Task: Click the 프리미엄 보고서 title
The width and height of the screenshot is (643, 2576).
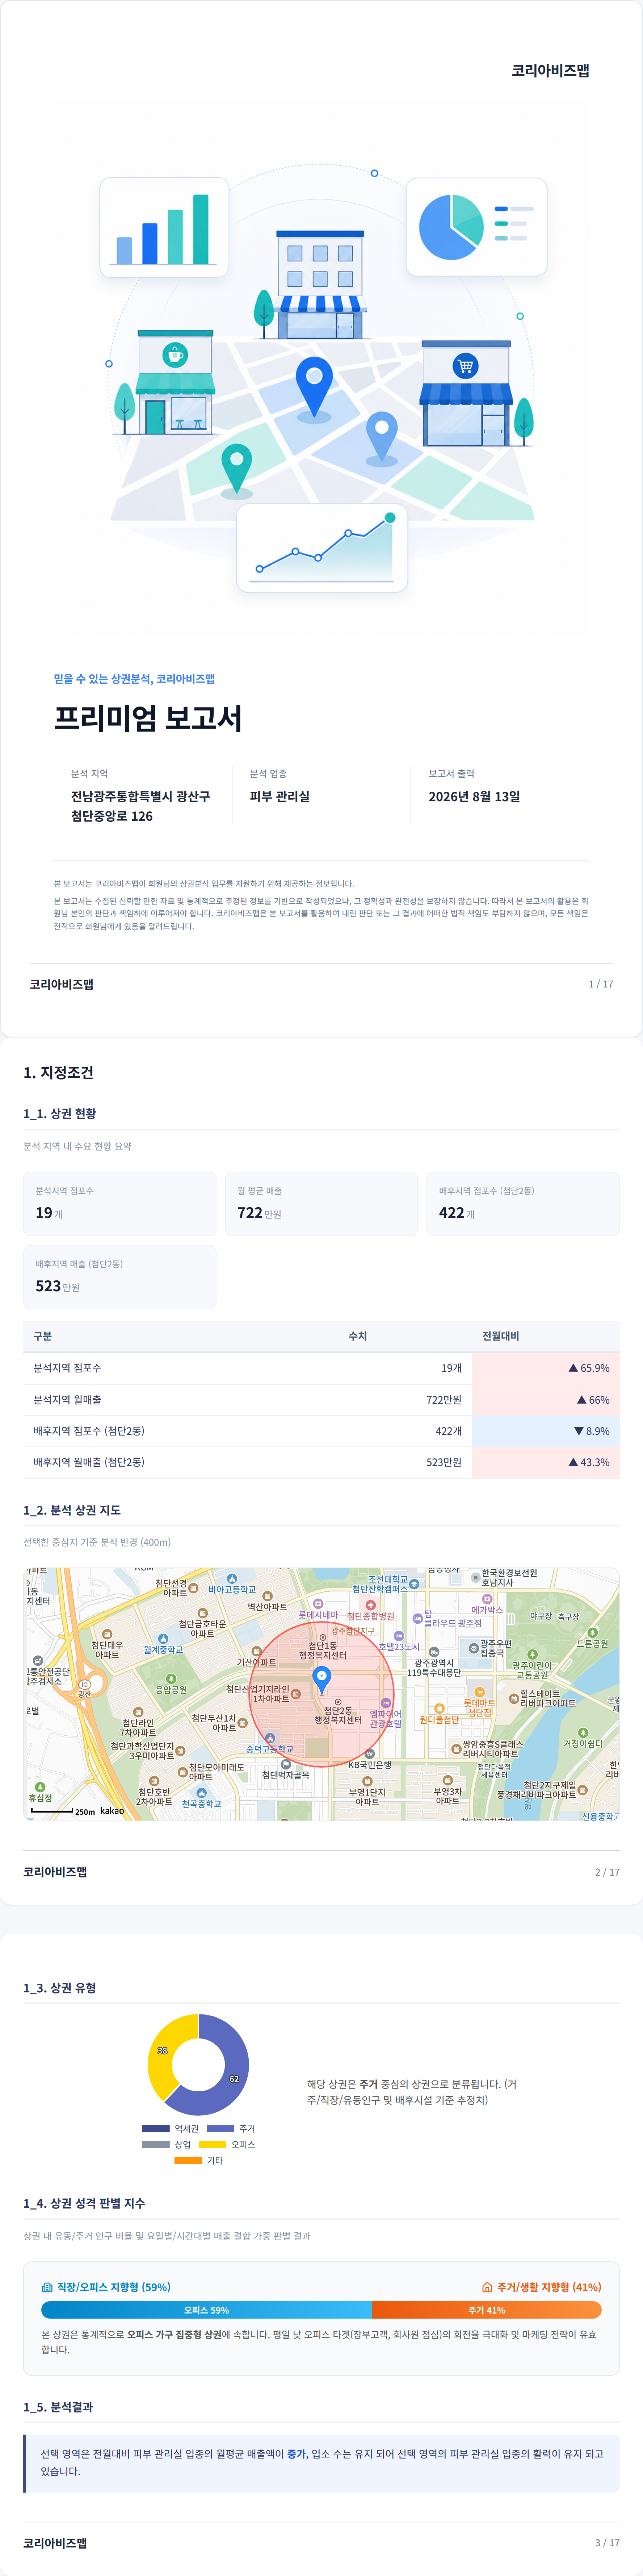Action: coord(148,718)
